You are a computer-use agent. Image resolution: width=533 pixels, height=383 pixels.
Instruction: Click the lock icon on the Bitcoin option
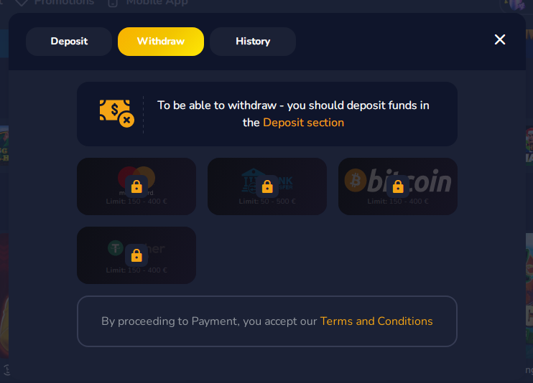[x=398, y=186]
